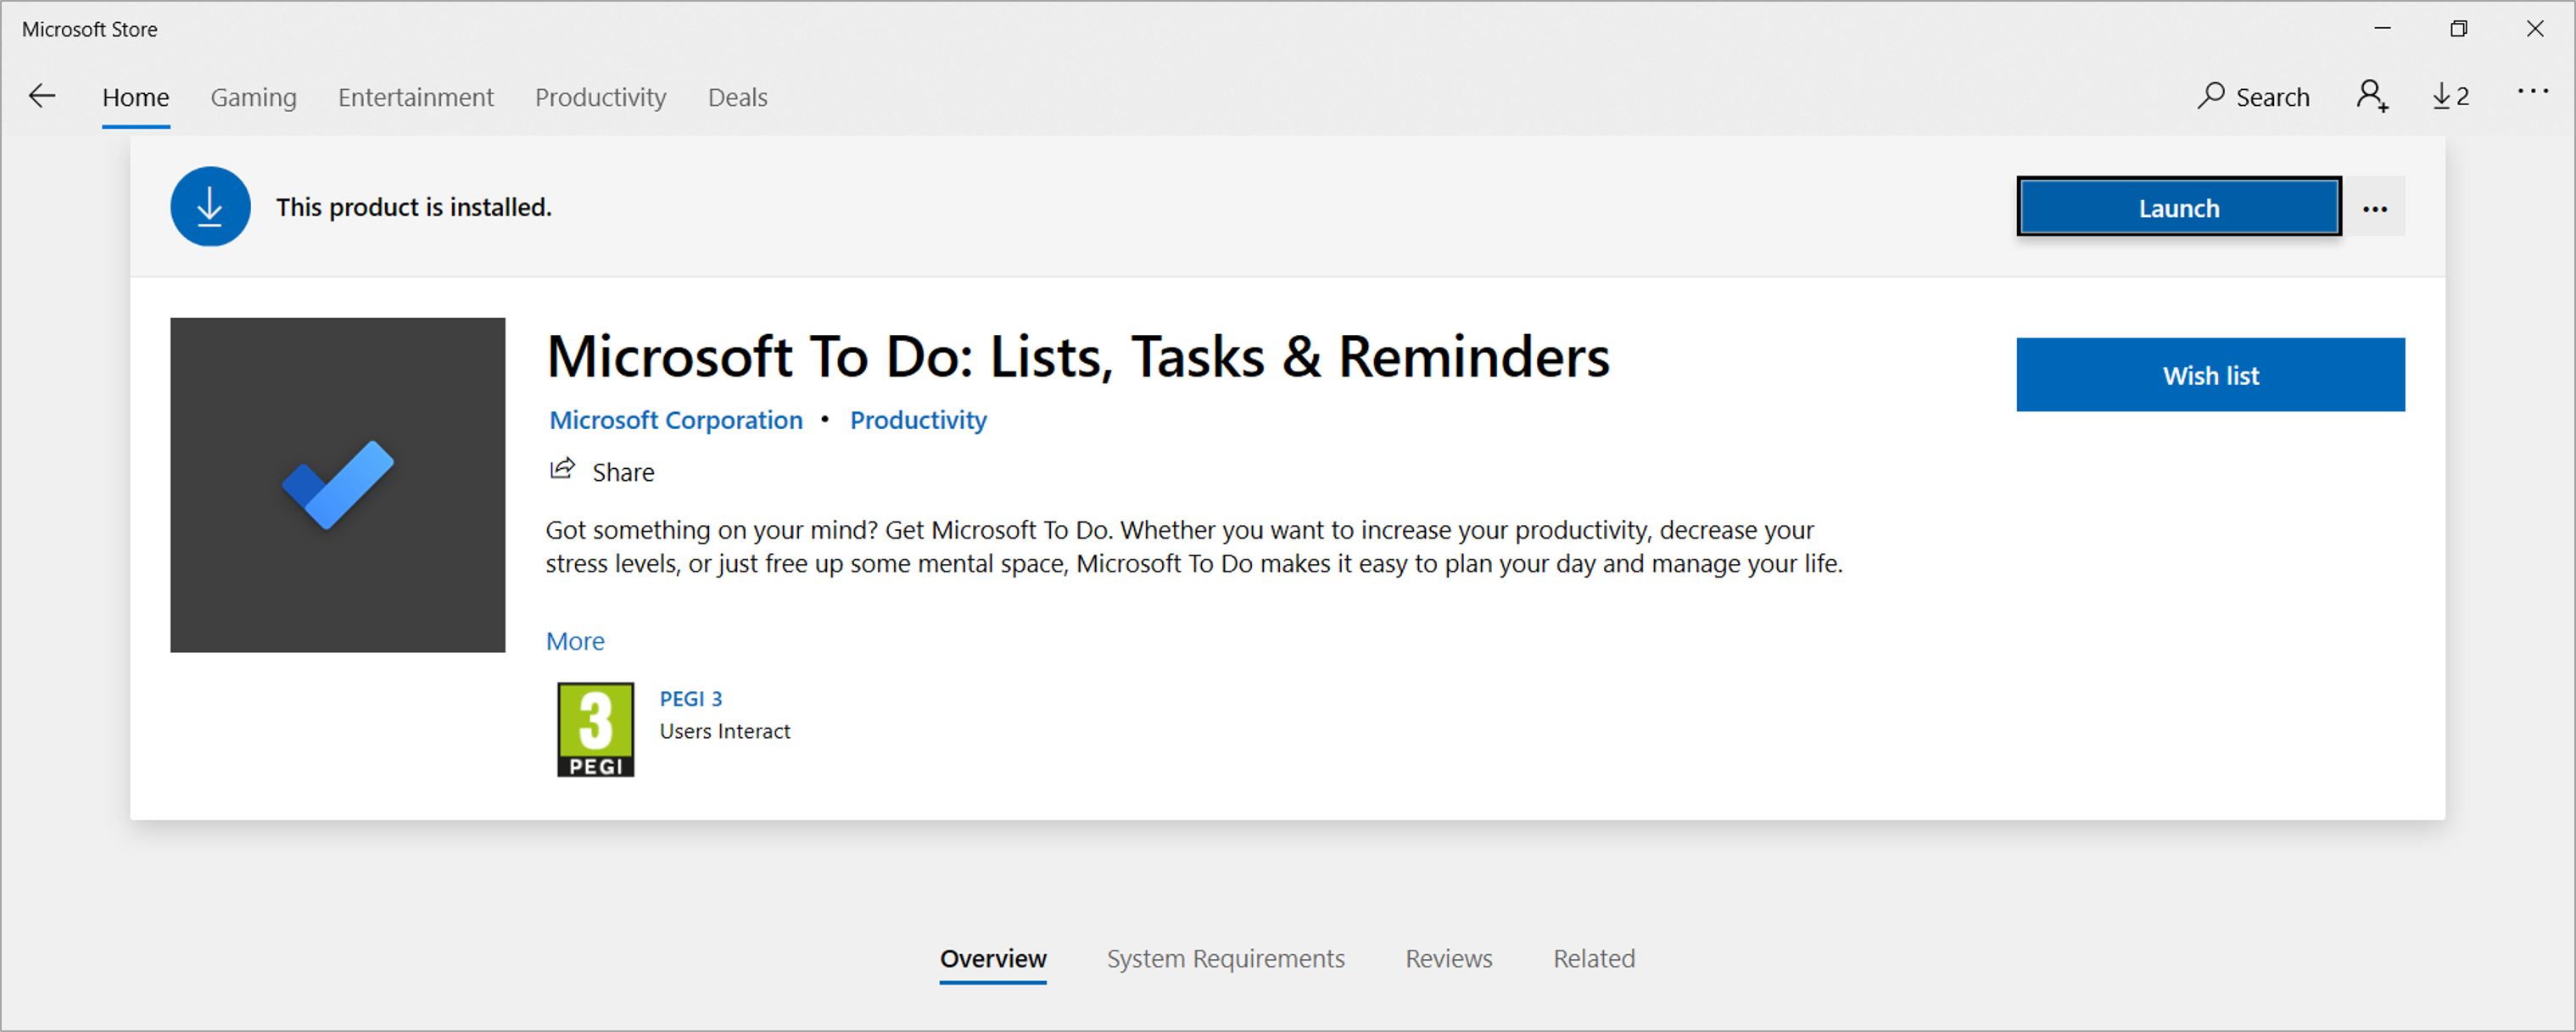The height and width of the screenshot is (1032, 2576).
Task: Go to the Deals tab
Action: [x=737, y=98]
